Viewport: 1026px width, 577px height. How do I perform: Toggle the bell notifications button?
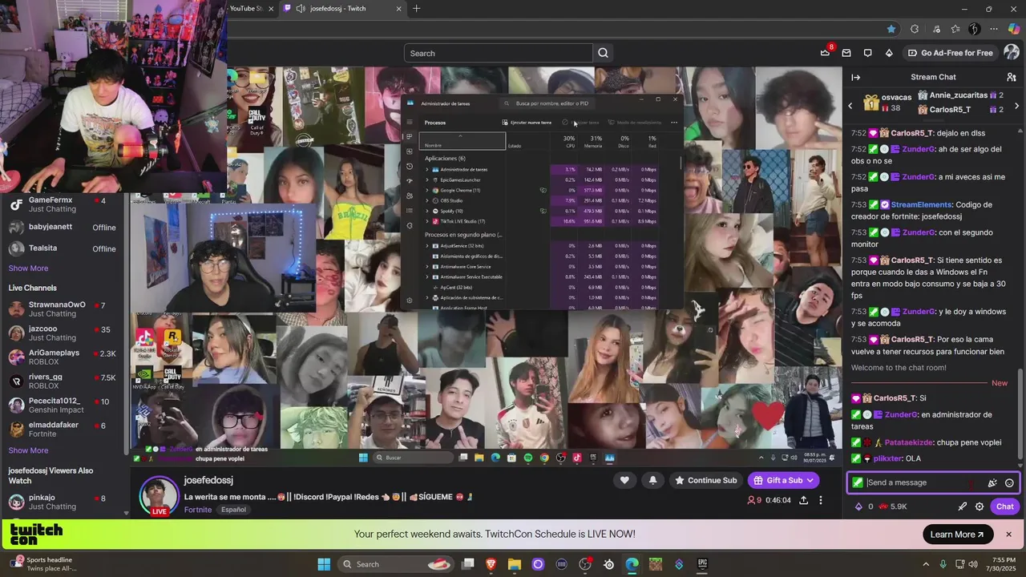[x=652, y=480]
